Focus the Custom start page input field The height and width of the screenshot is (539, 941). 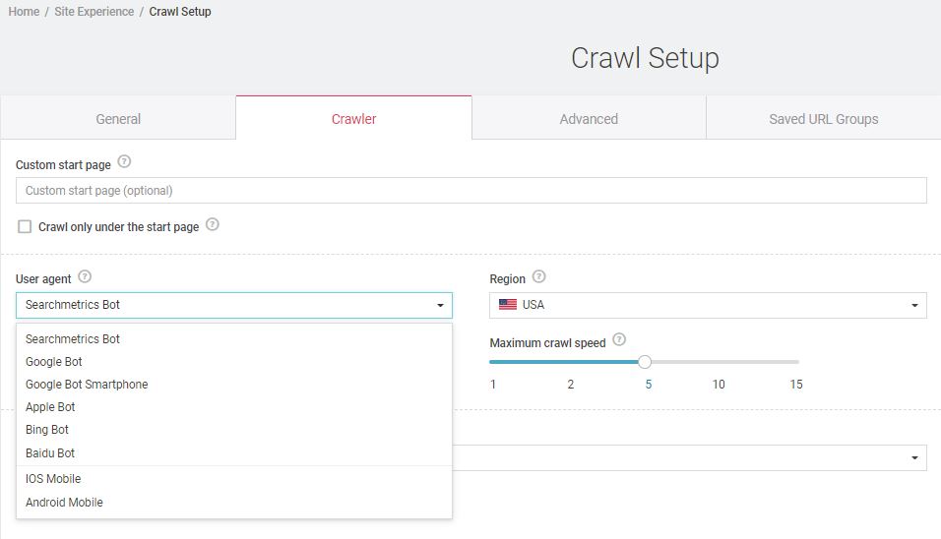(x=471, y=191)
